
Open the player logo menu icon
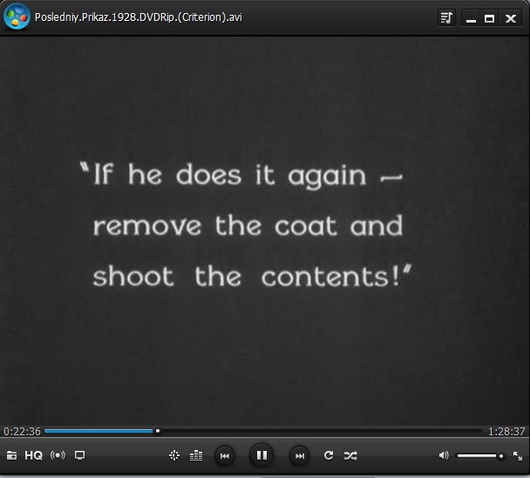point(17,17)
